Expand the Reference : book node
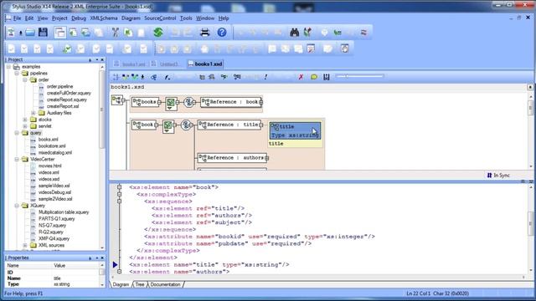Screen dimensions: 536x301 pos(260,102)
